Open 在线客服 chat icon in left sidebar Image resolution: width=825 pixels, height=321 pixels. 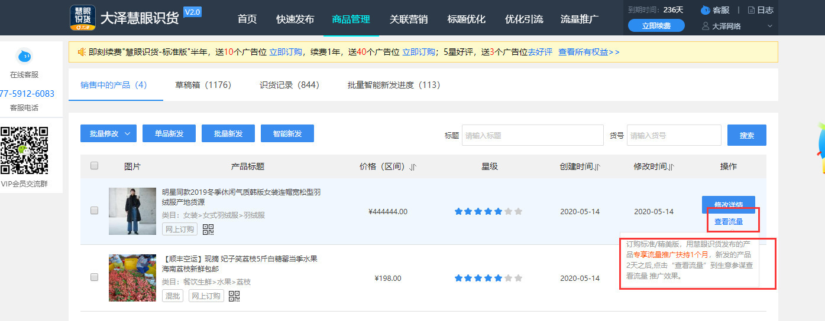pyautogui.click(x=24, y=57)
